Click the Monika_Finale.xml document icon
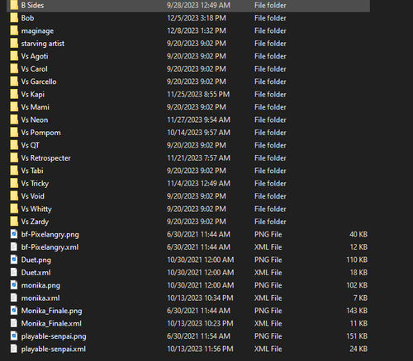The height and width of the screenshot is (361, 413). (14, 323)
